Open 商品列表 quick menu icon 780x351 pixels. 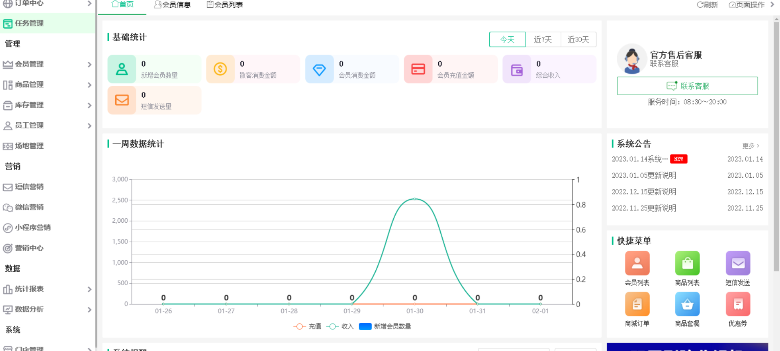687,264
